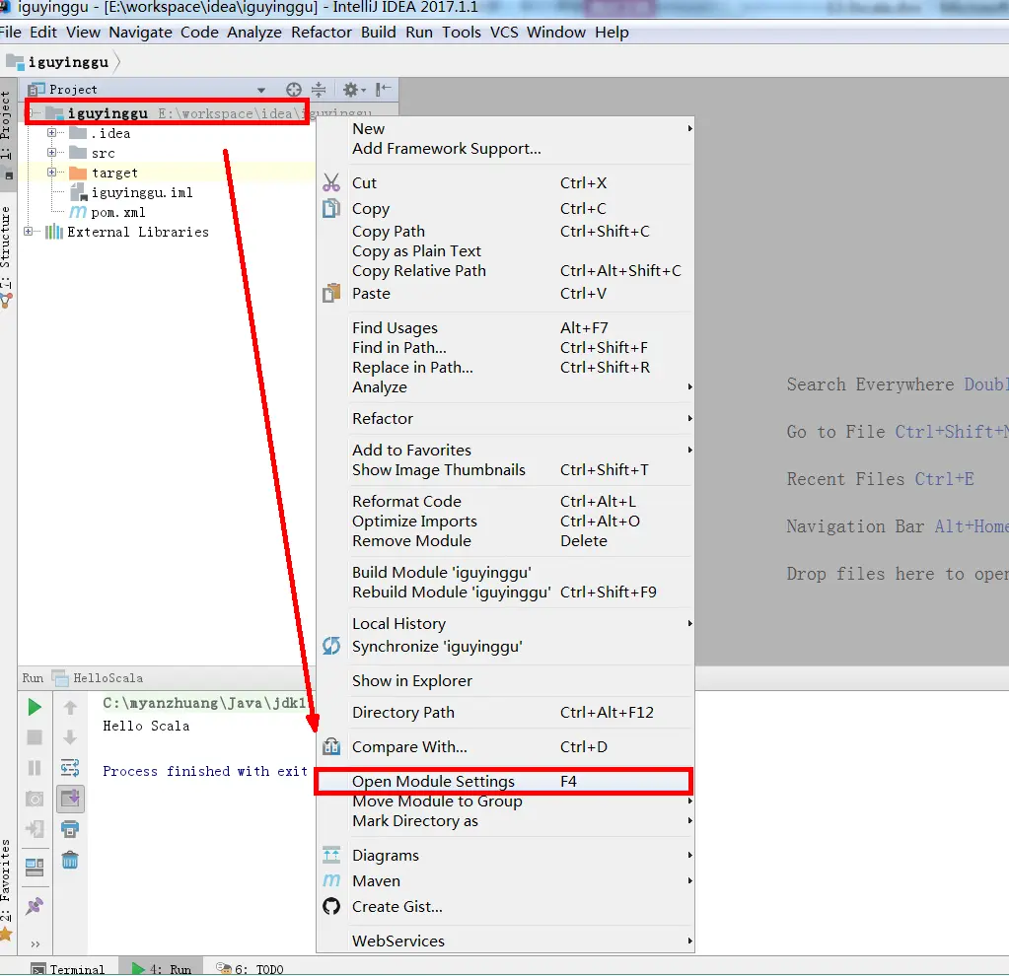
Task: Click the External Libraries icon
Action: point(54,232)
